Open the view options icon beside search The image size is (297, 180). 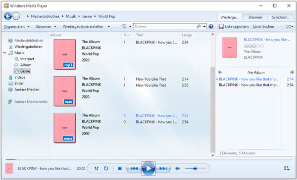(124, 27)
